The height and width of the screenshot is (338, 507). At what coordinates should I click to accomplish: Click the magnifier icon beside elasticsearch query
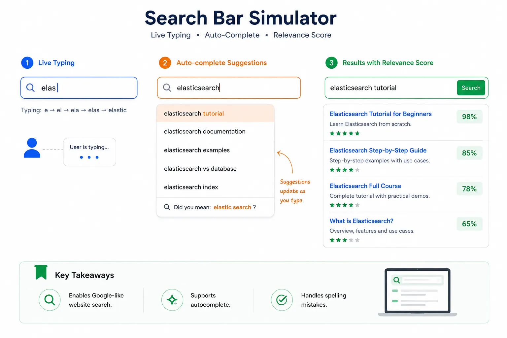167,87
